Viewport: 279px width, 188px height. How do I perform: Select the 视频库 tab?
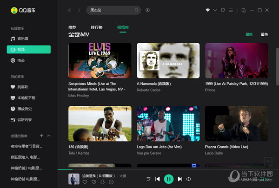123,27
